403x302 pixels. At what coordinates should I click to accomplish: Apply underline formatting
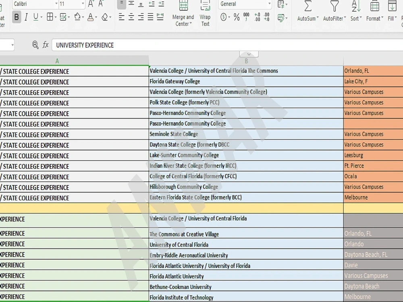coord(36,17)
